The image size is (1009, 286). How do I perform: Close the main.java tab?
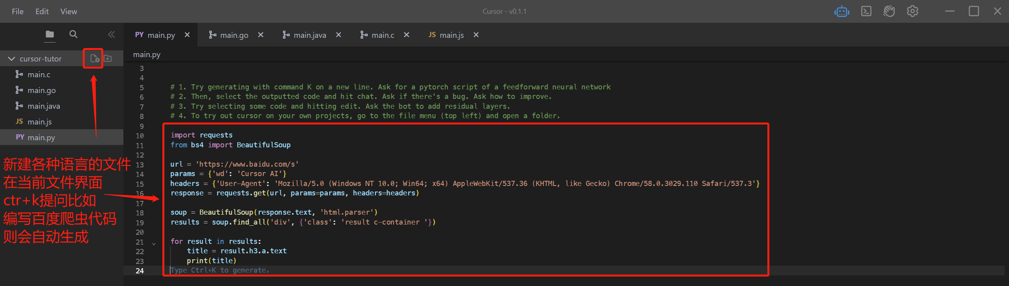pos(338,35)
